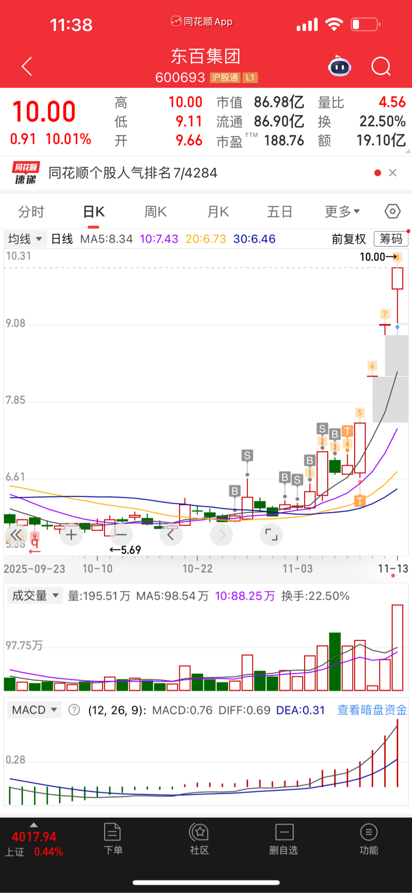
Task: Tap the L1 level badge
Action: [250, 78]
